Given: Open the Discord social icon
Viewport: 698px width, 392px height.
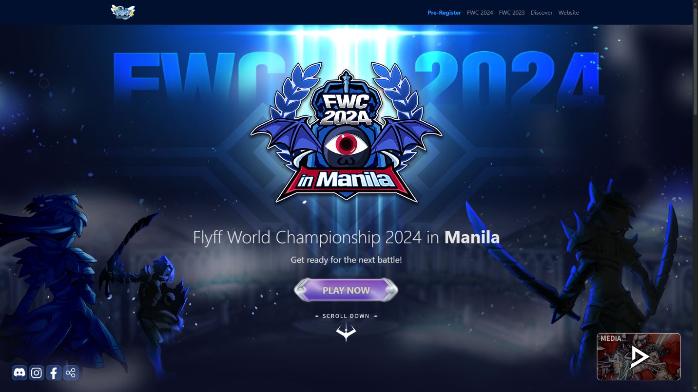Looking at the screenshot, I should [x=19, y=373].
